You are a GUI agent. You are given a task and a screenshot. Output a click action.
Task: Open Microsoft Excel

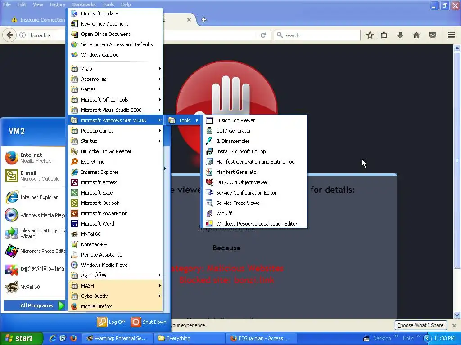(115, 193)
